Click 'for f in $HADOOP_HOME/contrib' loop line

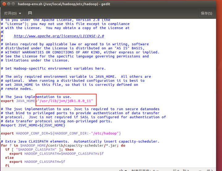(63, 146)
